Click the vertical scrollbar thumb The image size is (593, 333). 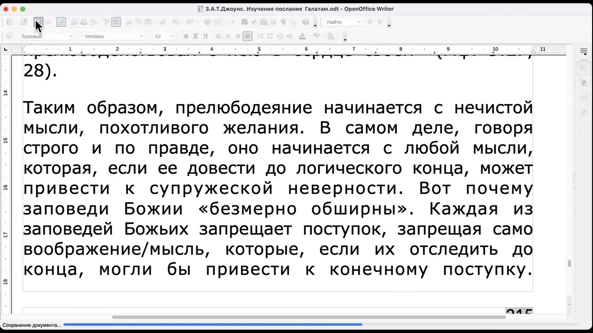[569, 264]
